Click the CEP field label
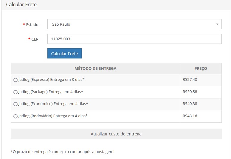 coord(35,39)
